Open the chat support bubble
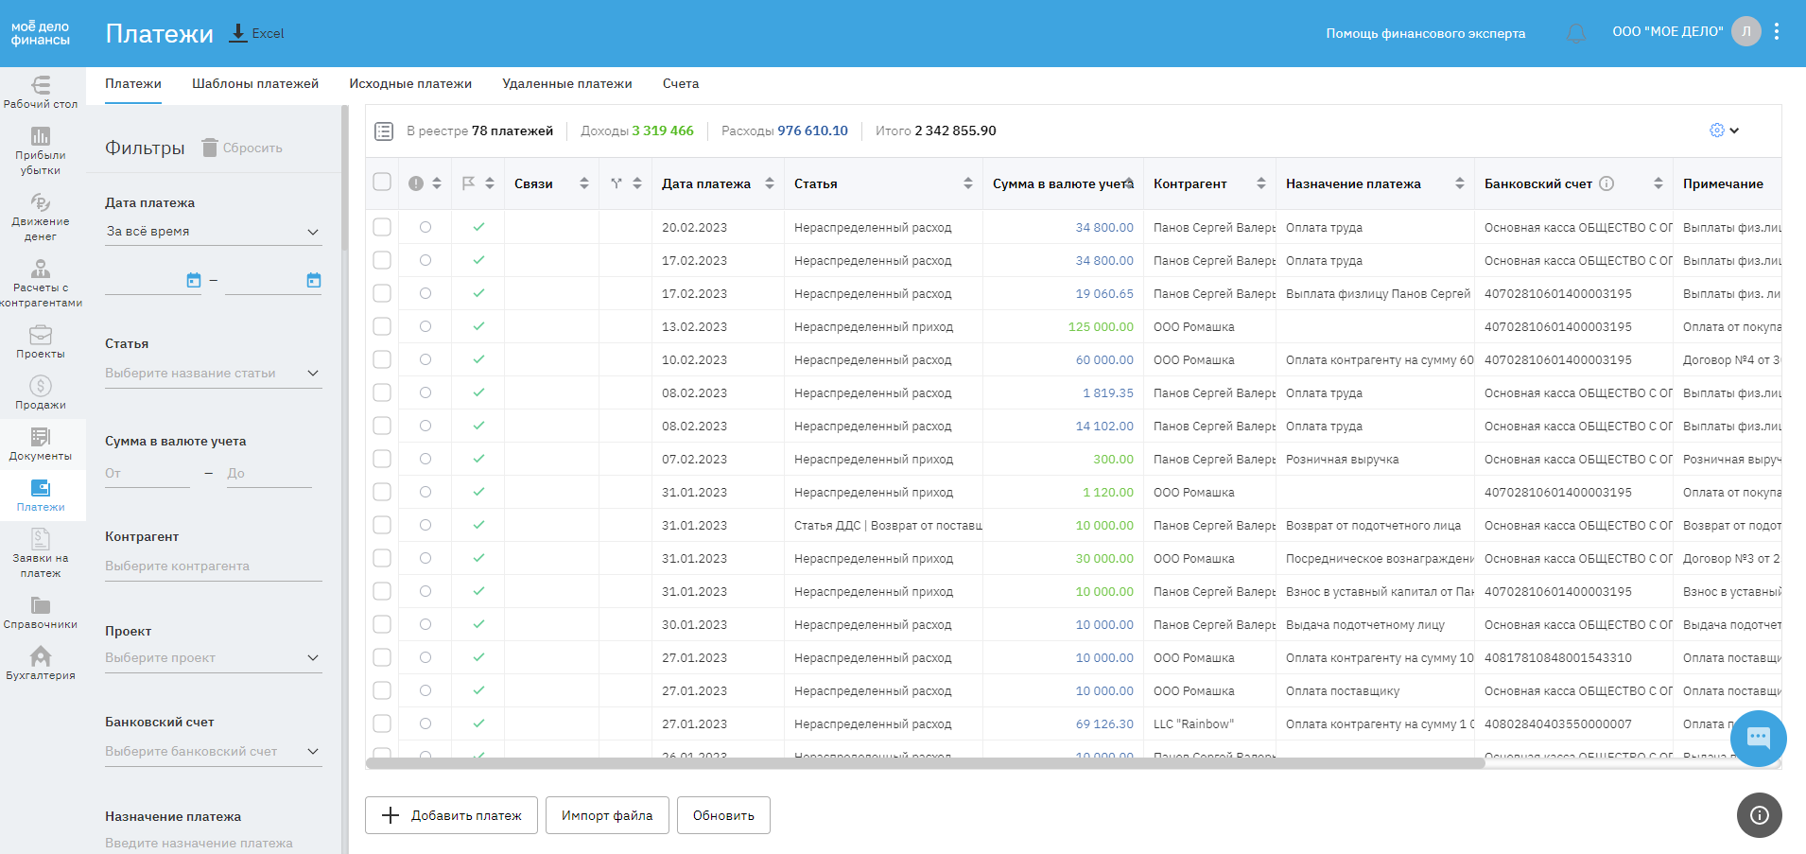Viewport: 1806px width, 854px height. coord(1758,738)
